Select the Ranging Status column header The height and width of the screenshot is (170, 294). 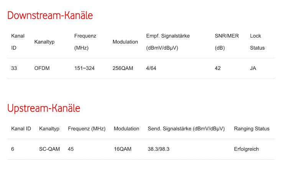point(251,129)
